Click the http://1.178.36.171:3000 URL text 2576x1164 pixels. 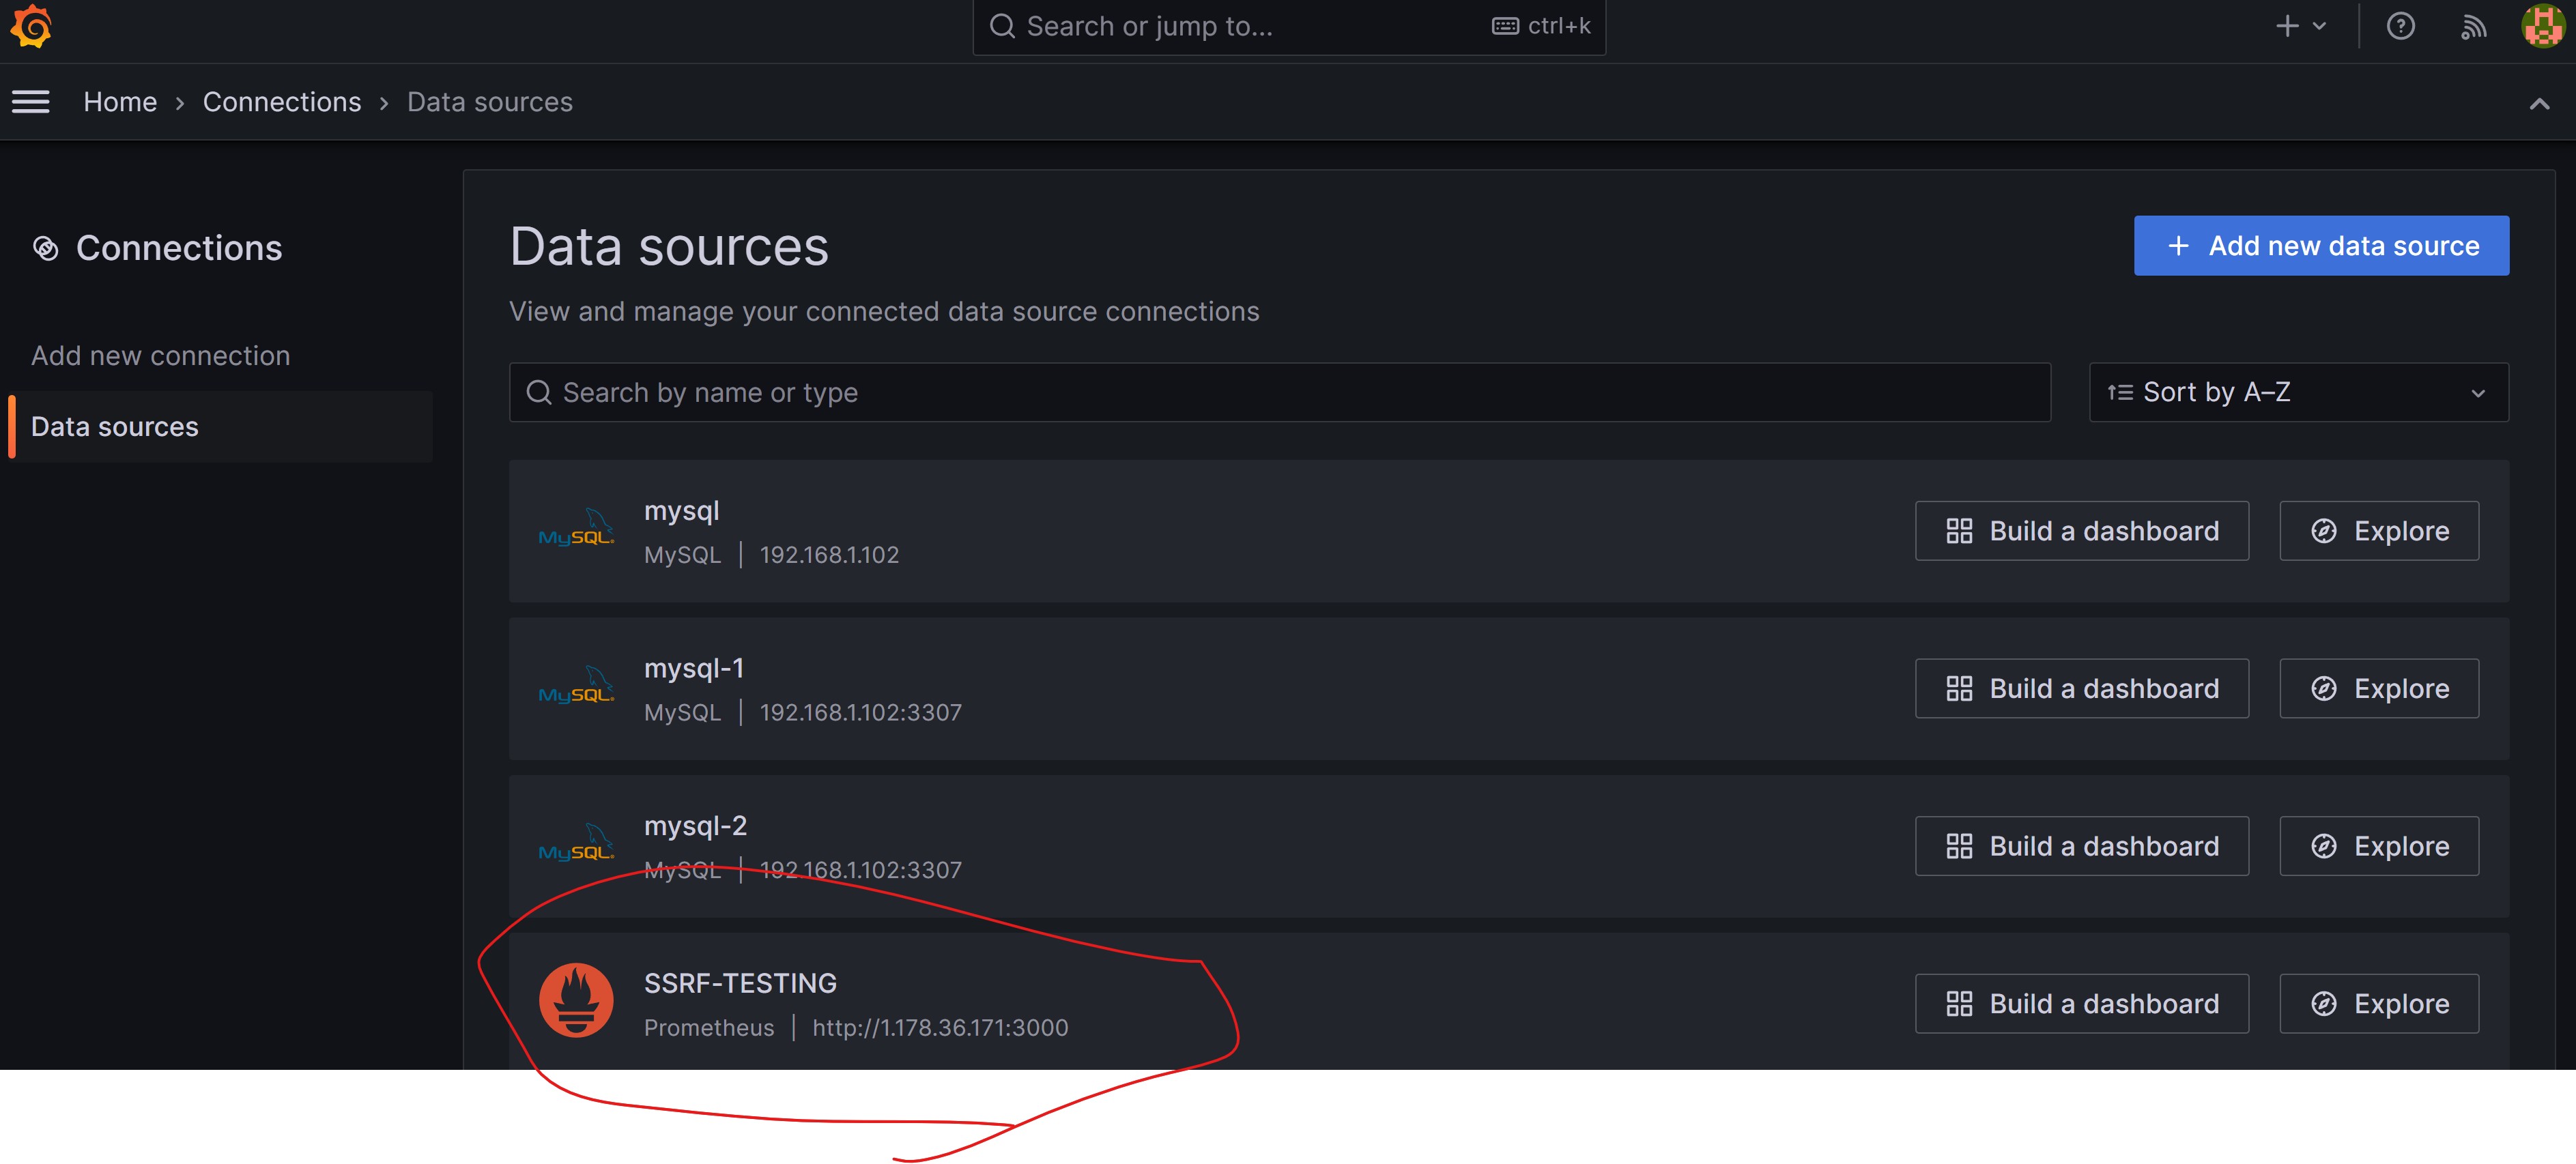(940, 1028)
